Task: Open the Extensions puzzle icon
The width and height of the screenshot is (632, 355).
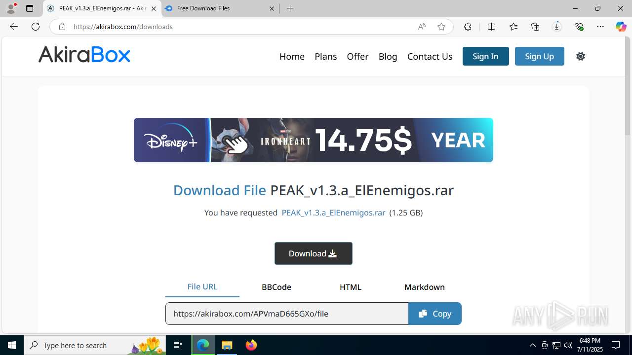Action: coord(468,27)
